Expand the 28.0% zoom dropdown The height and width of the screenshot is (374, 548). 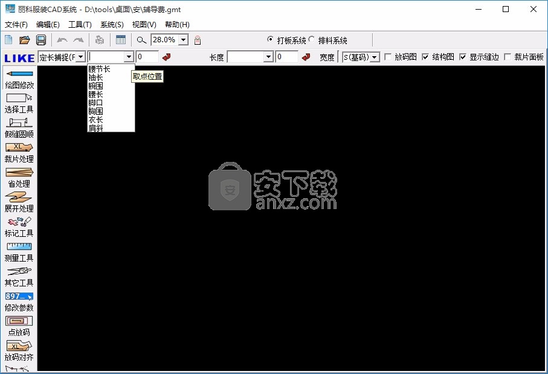(183, 40)
